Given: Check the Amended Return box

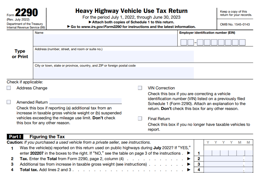Looking at the screenshot, I should (x=9, y=102).
